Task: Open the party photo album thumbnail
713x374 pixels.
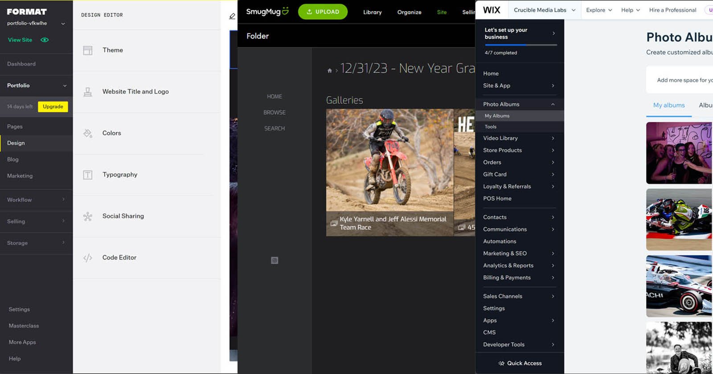Action: pyautogui.click(x=679, y=153)
